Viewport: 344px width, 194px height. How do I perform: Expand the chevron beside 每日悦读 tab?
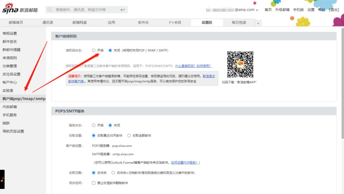(257, 23)
